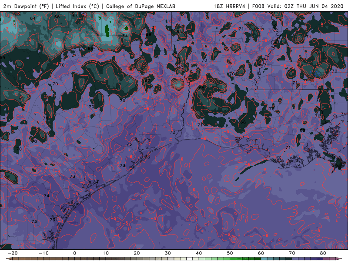Click the "60" color scale label

261,253
